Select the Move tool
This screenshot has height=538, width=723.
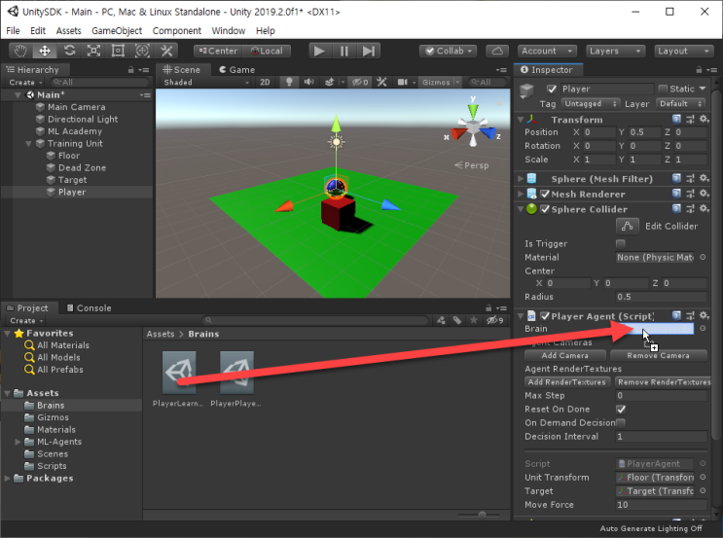point(45,51)
